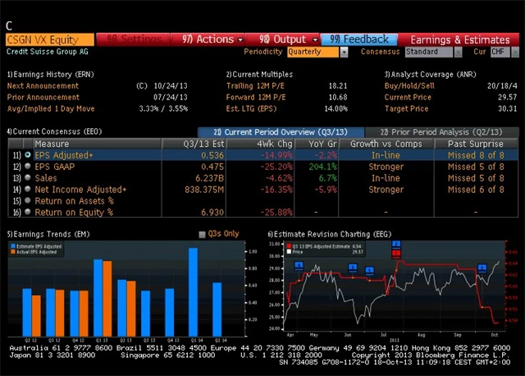
Task: Choose the Sales measure radio button
Action: (x=28, y=178)
